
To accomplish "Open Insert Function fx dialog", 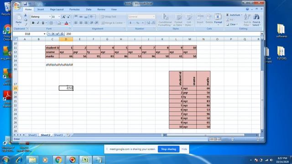I will 62,34.
